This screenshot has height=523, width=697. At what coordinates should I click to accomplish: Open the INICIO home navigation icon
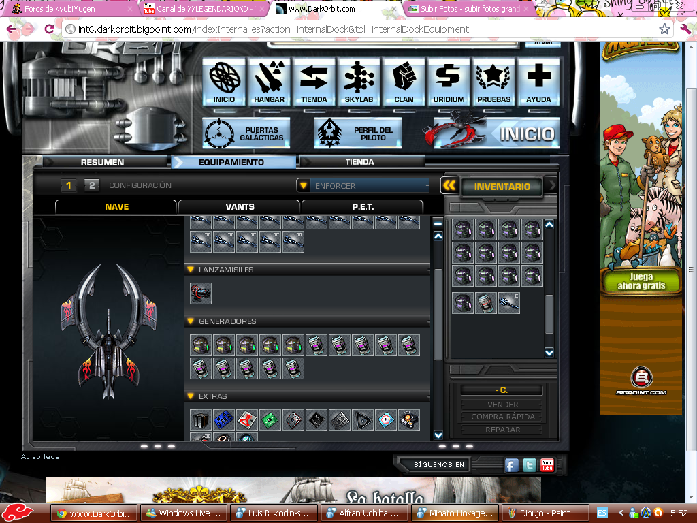point(224,82)
